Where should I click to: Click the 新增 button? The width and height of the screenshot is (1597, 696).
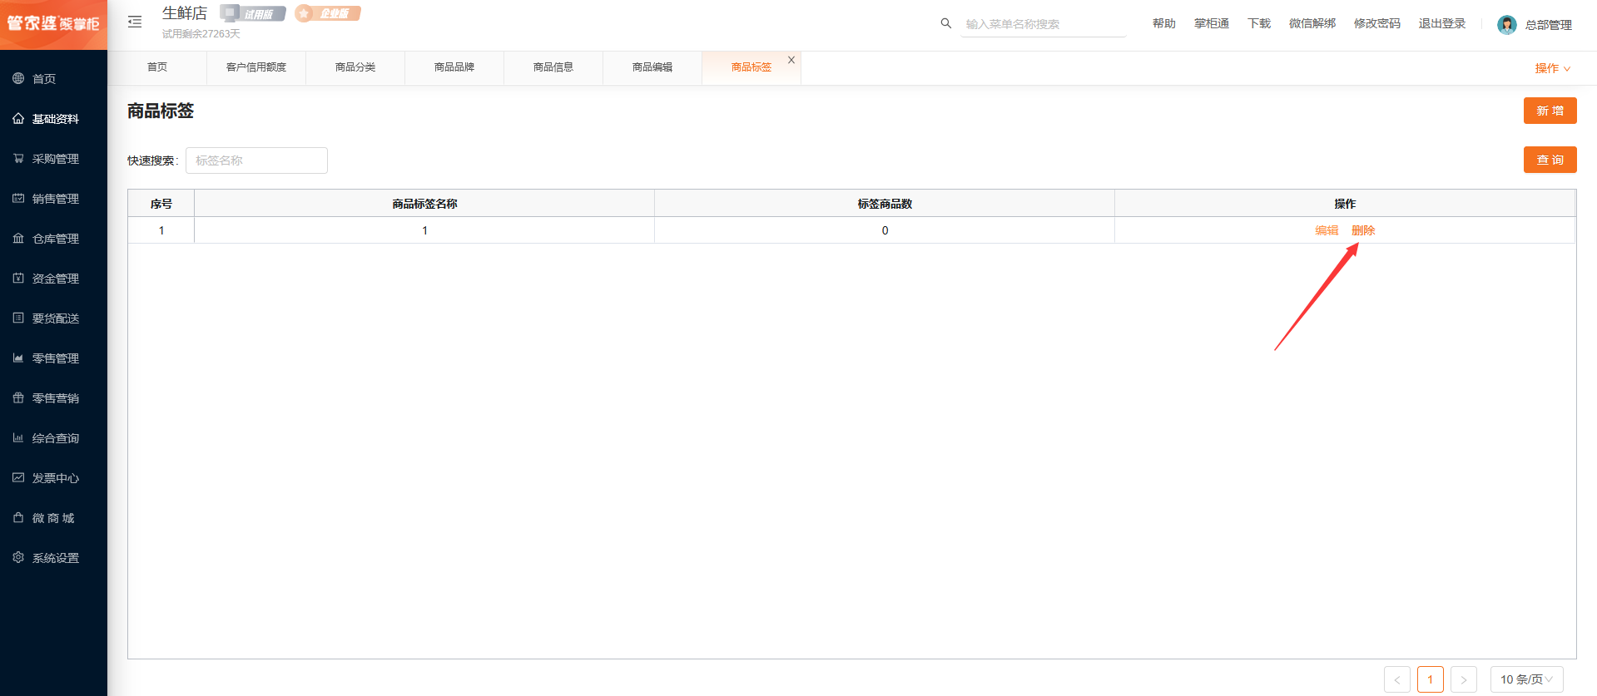tap(1550, 111)
